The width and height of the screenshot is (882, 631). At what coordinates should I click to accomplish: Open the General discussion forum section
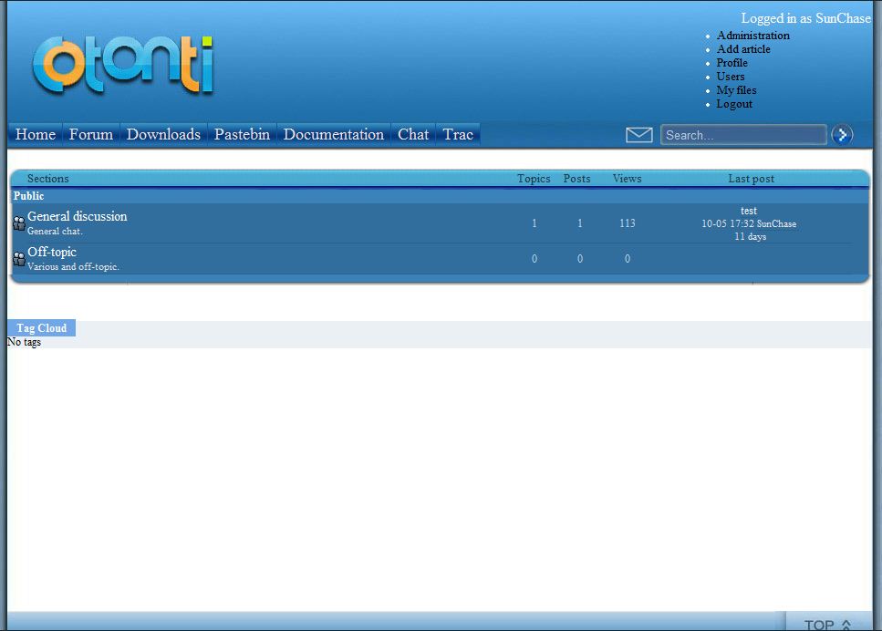78,216
